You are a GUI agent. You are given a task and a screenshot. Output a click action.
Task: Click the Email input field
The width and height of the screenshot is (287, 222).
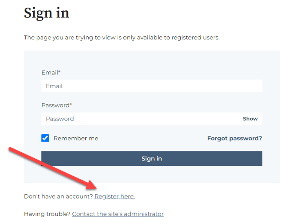click(151, 86)
